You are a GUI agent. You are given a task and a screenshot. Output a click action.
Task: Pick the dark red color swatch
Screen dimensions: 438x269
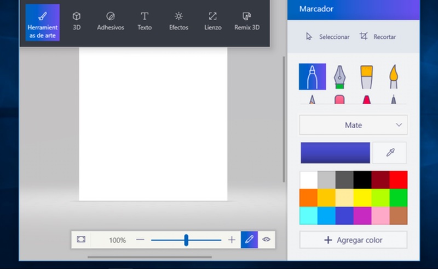(381, 180)
